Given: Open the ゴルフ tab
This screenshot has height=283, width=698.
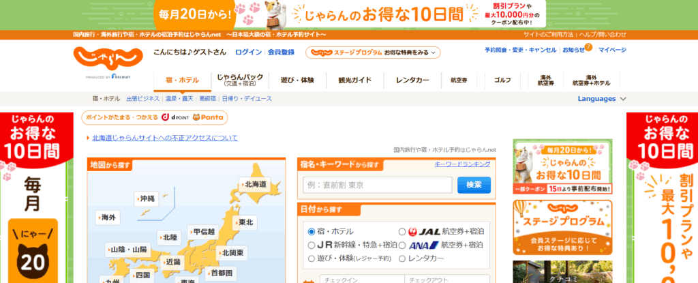Looking at the screenshot, I should [x=502, y=80].
